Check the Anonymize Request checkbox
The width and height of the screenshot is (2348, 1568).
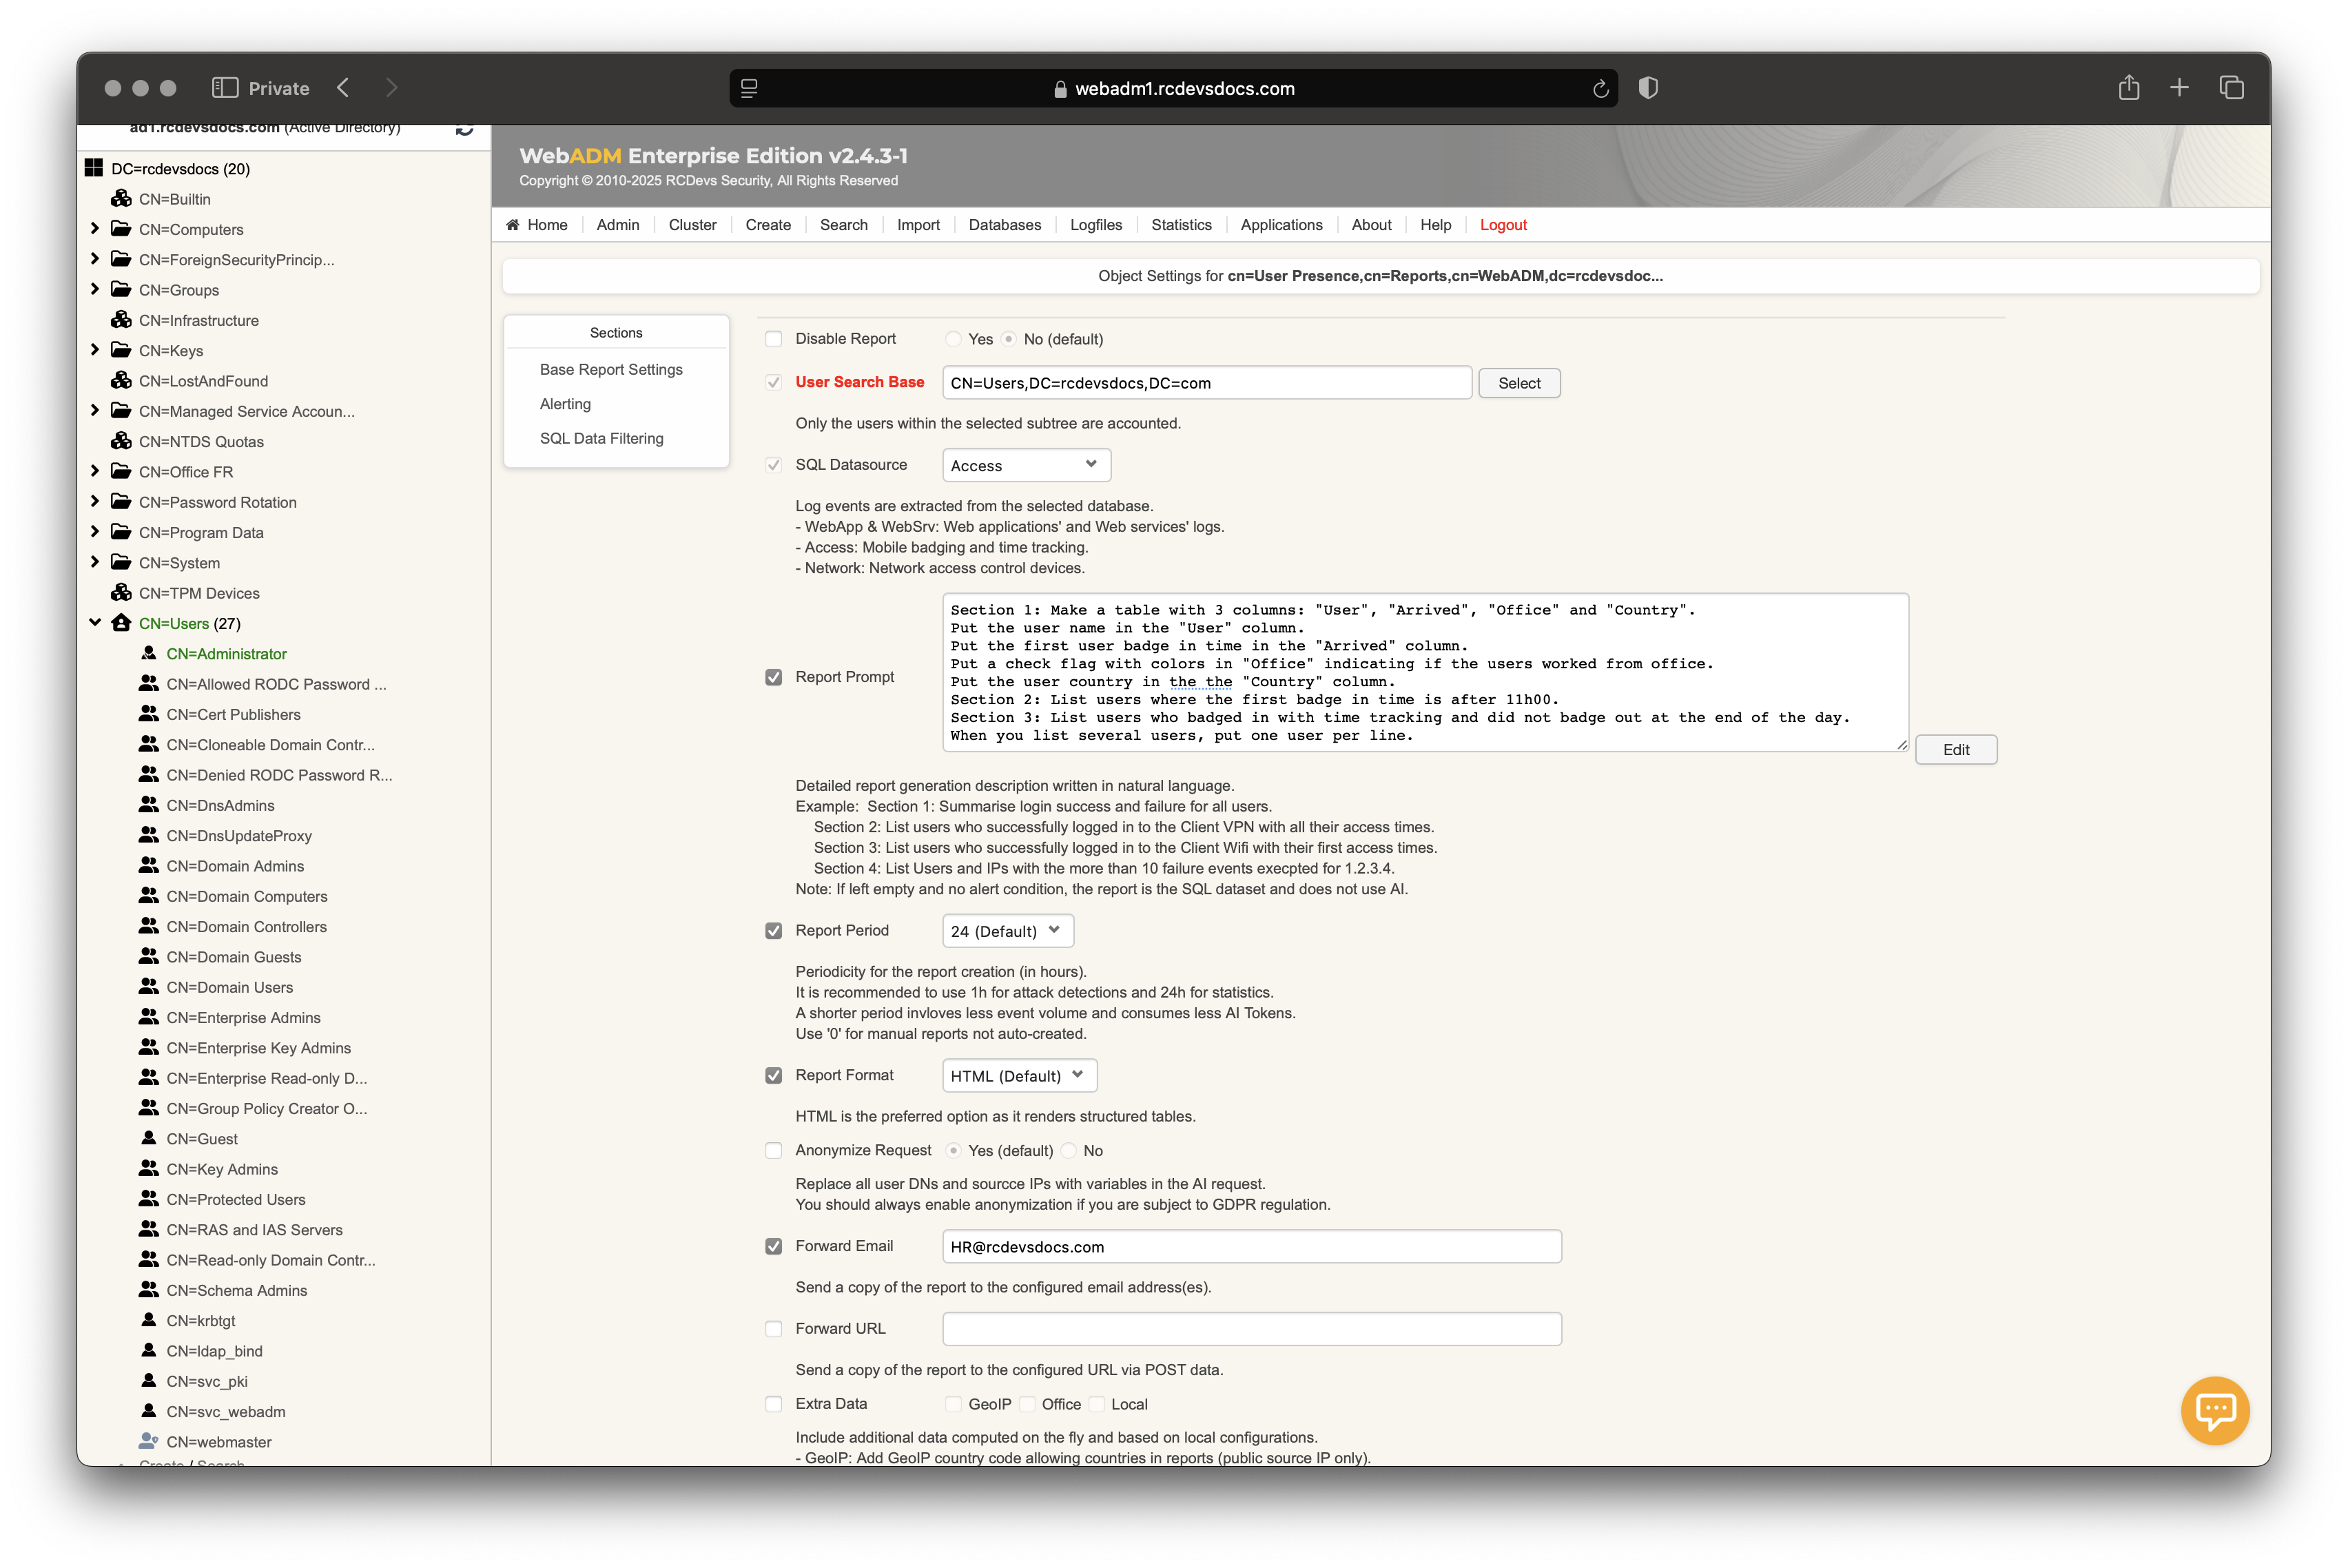tap(773, 1150)
